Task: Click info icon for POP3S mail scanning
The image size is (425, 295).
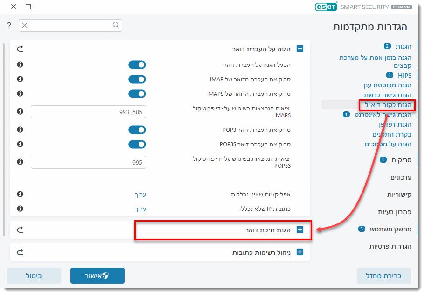Action: point(20,144)
